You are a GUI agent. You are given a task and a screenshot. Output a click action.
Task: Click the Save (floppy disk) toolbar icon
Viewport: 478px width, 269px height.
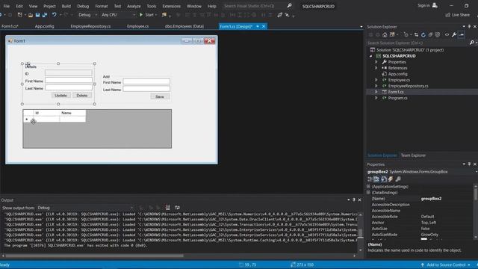(x=37, y=15)
